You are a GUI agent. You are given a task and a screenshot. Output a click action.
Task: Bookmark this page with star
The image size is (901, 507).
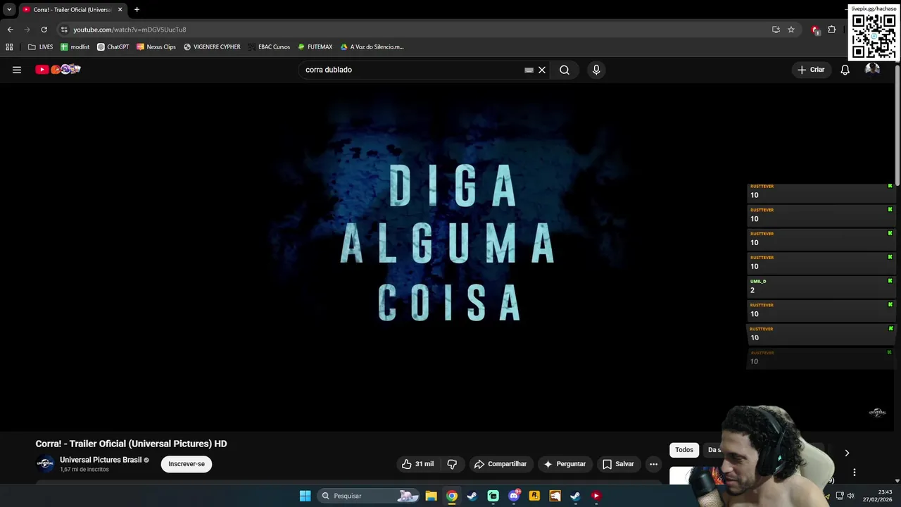tap(791, 30)
